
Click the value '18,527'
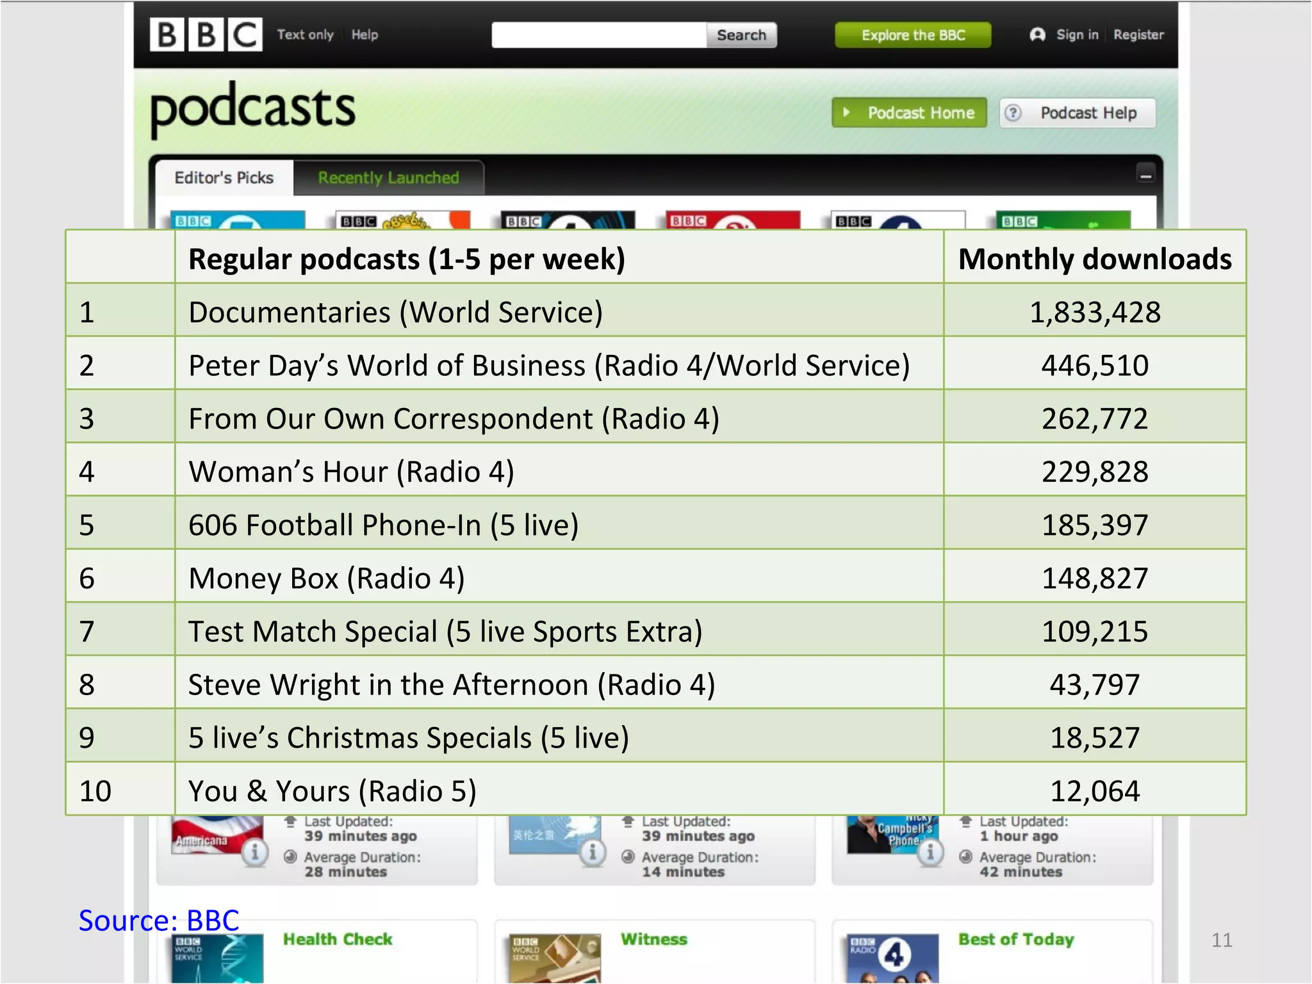tap(1095, 737)
